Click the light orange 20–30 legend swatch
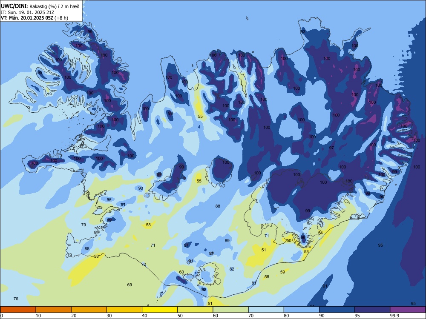The height and width of the screenshot is (319, 426). (x=89, y=310)
